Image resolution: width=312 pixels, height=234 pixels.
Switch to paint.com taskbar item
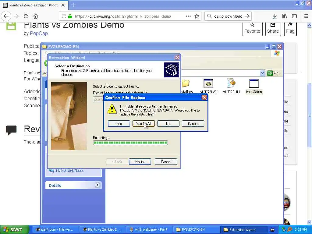click(55, 230)
